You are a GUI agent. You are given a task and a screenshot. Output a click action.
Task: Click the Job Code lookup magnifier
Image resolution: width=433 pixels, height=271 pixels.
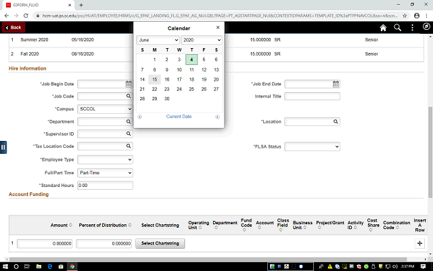(129, 96)
